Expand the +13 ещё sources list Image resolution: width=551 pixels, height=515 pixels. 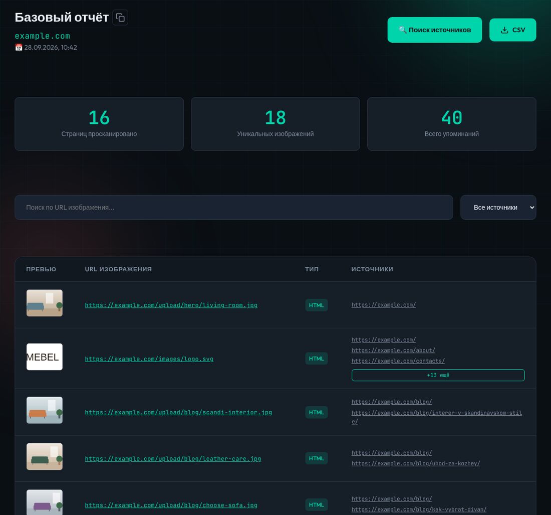click(x=438, y=375)
